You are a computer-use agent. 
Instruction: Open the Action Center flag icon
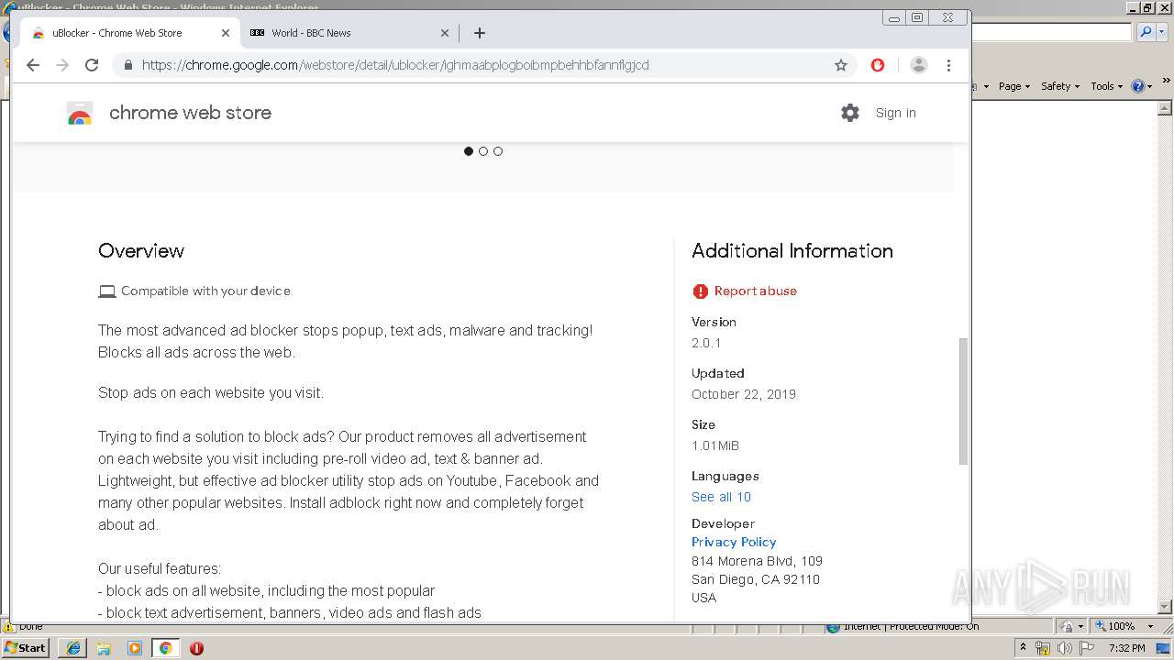click(1086, 648)
